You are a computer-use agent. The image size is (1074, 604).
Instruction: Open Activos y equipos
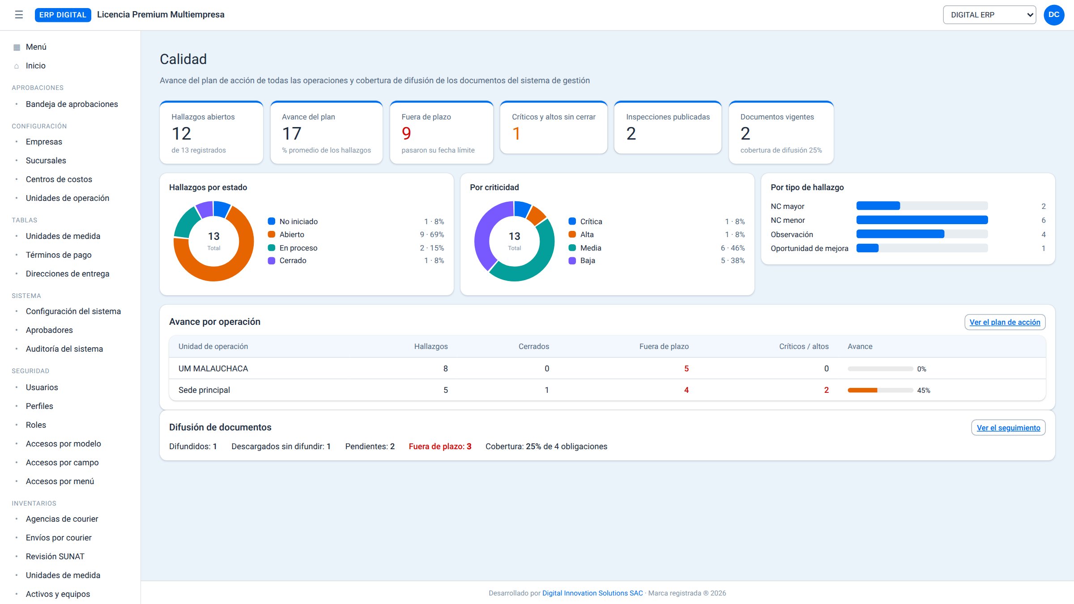(58, 594)
